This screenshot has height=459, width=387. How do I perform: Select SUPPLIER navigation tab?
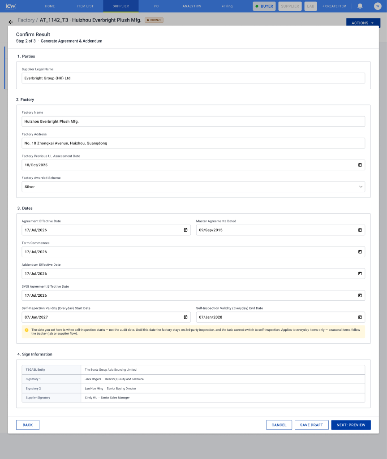coord(121,6)
